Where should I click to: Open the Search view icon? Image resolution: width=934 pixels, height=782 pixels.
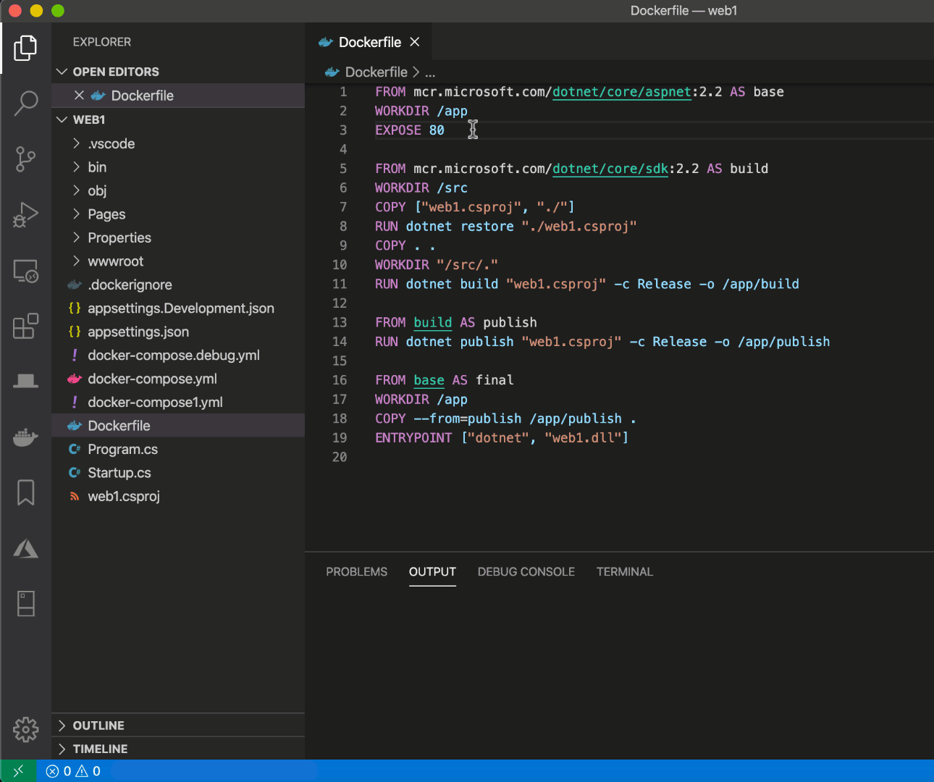pos(26,104)
